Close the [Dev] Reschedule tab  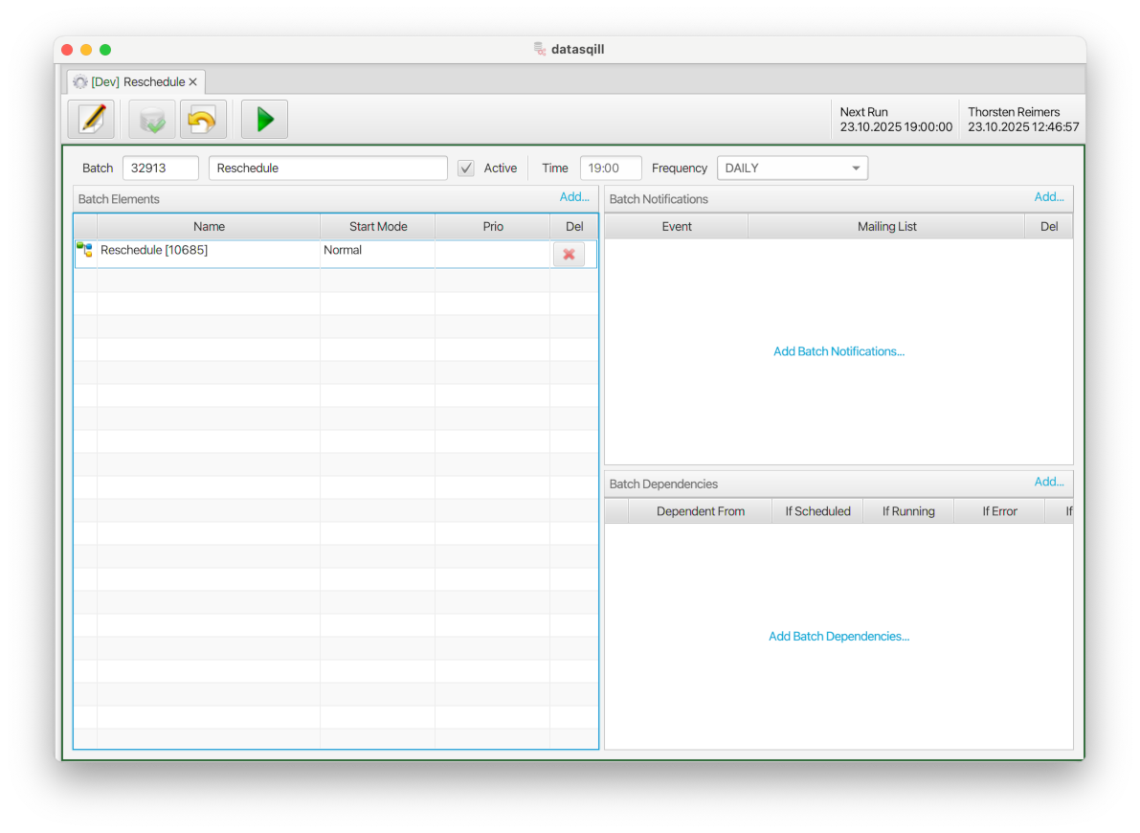[x=193, y=81]
